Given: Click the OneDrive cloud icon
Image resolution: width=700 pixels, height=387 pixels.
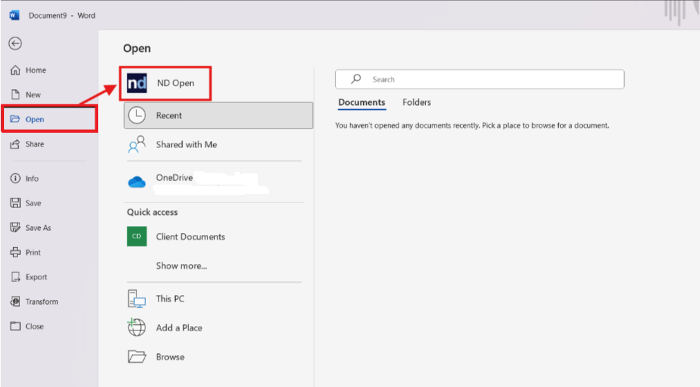Looking at the screenshot, I should [x=137, y=182].
